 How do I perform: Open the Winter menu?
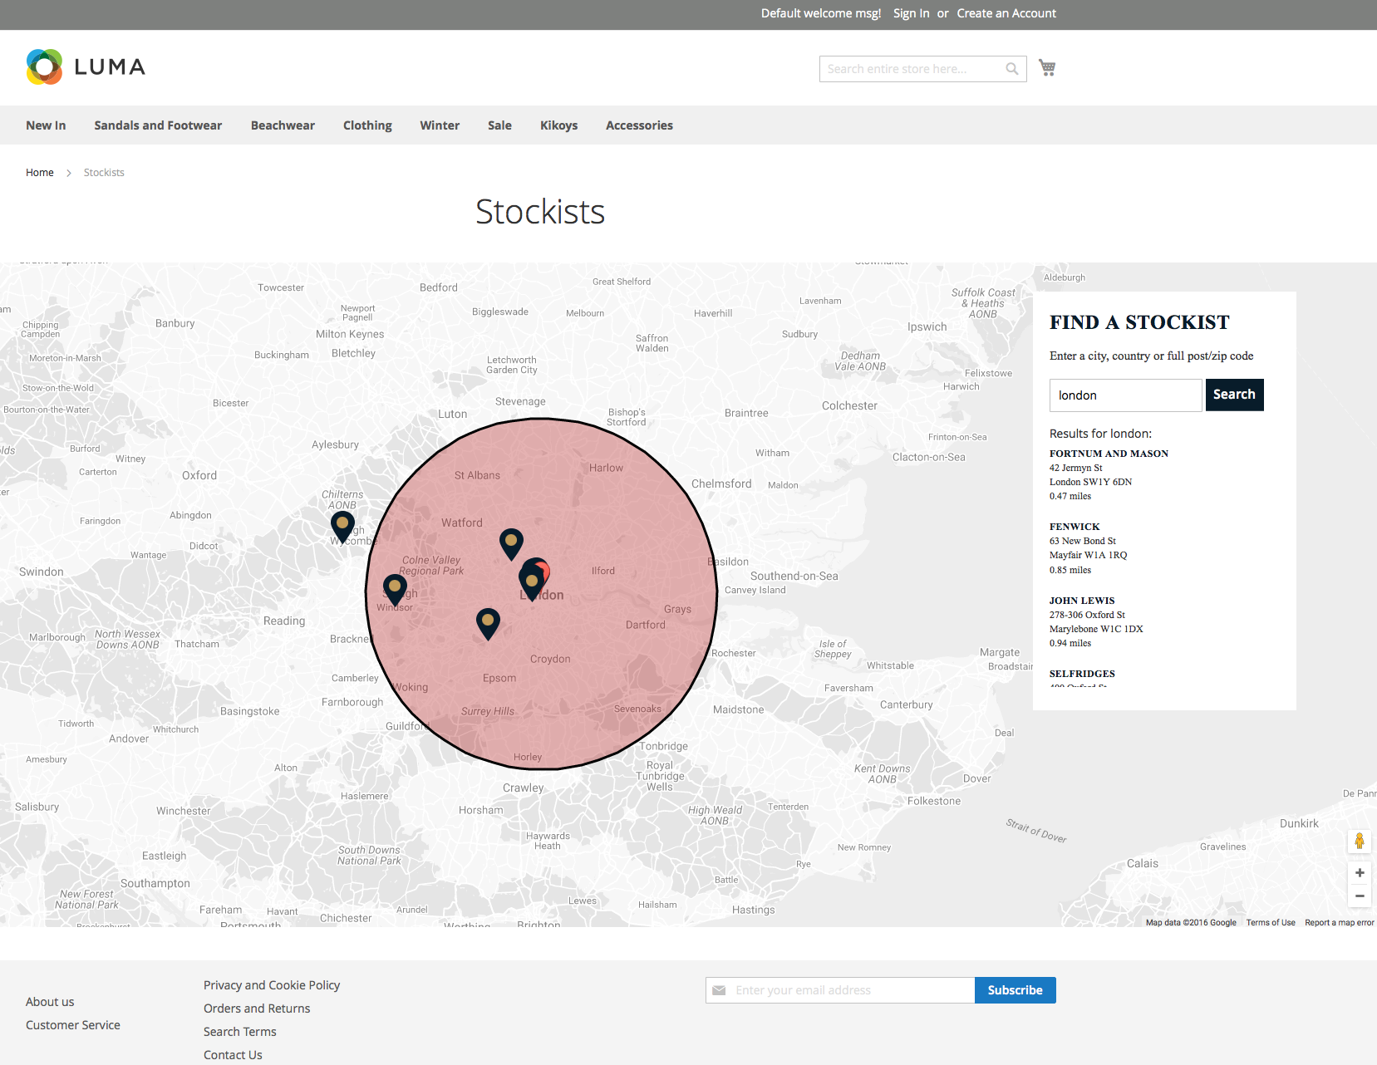440,125
